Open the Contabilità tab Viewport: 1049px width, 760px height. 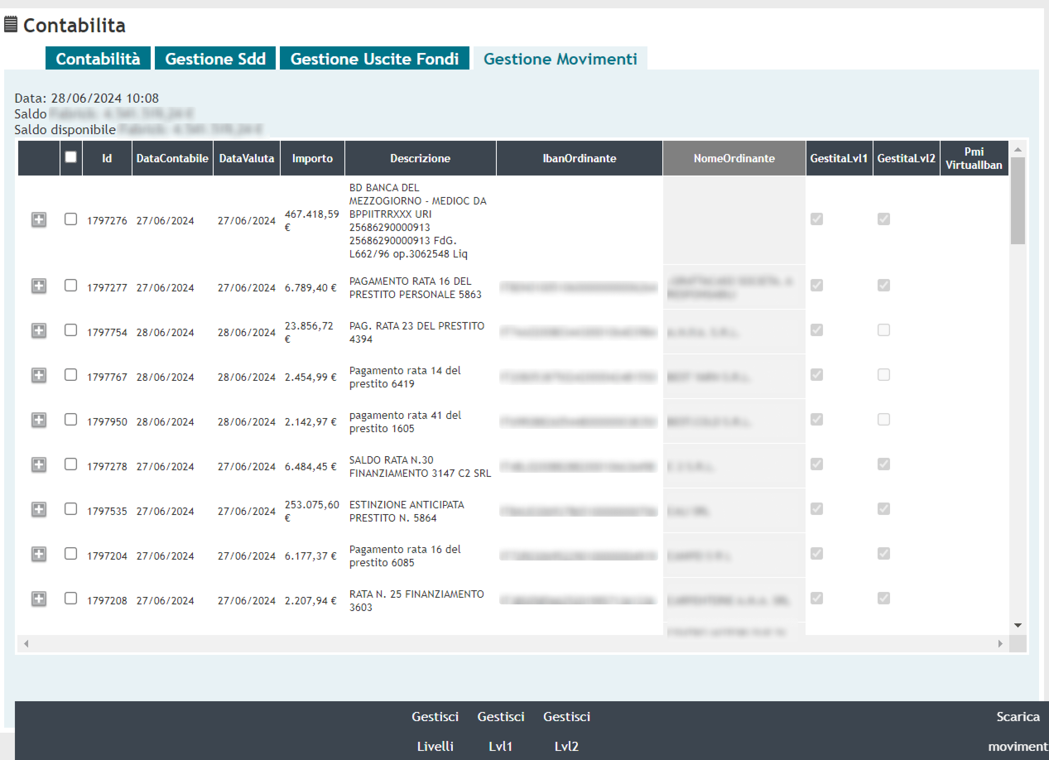(98, 58)
